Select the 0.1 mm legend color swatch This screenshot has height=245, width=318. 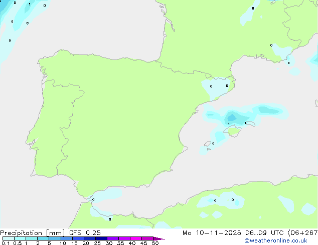[9, 238]
